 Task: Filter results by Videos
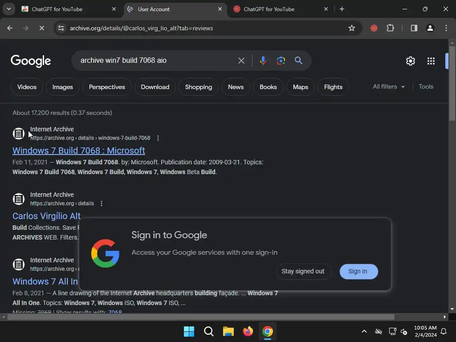click(x=27, y=87)
